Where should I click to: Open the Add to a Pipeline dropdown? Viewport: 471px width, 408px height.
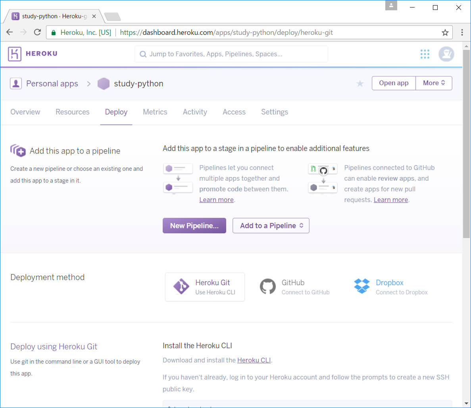tap(271, 226)
